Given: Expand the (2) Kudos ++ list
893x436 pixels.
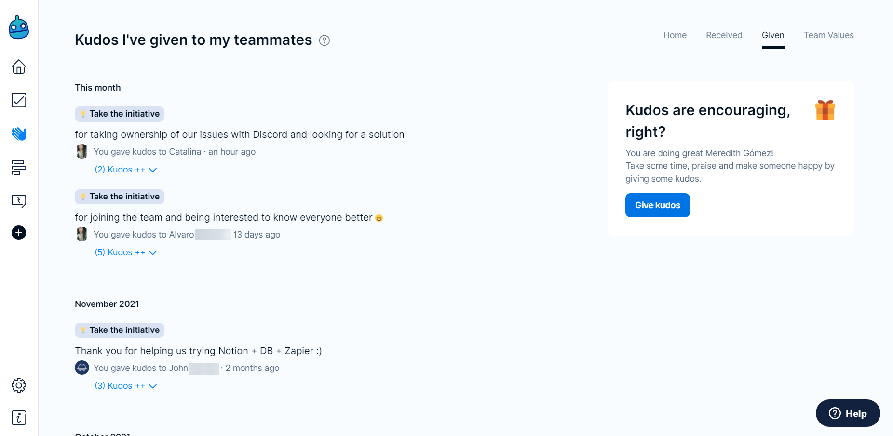Looking at the screenshot, I should tap(125, 170).
